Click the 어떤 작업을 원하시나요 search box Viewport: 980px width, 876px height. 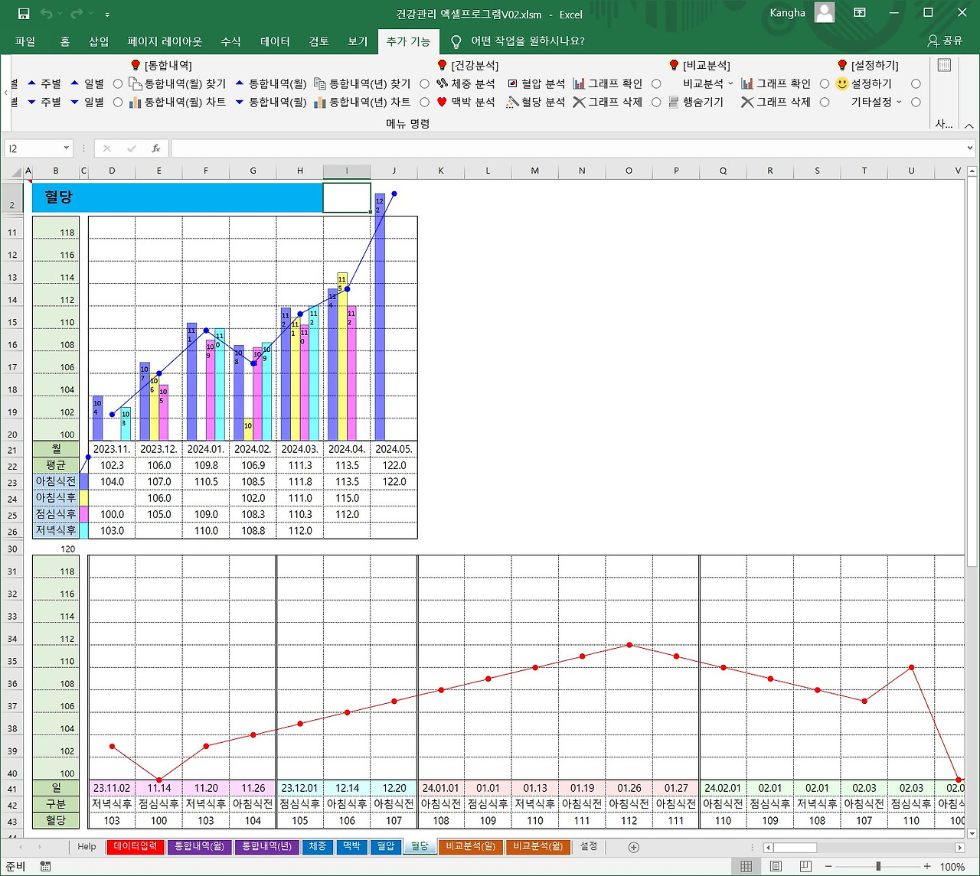pyautogui.click(x=519, y=41)
